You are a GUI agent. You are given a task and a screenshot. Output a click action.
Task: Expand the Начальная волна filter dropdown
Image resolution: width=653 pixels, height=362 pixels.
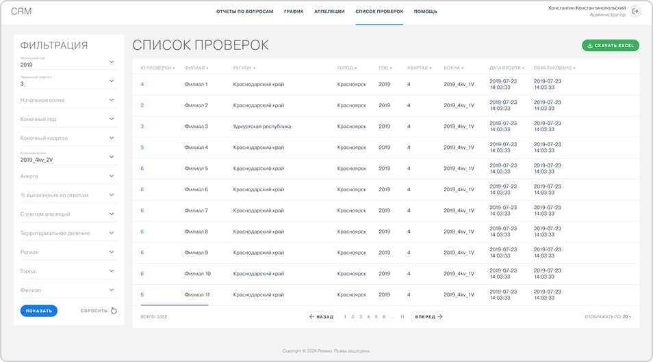68,100
